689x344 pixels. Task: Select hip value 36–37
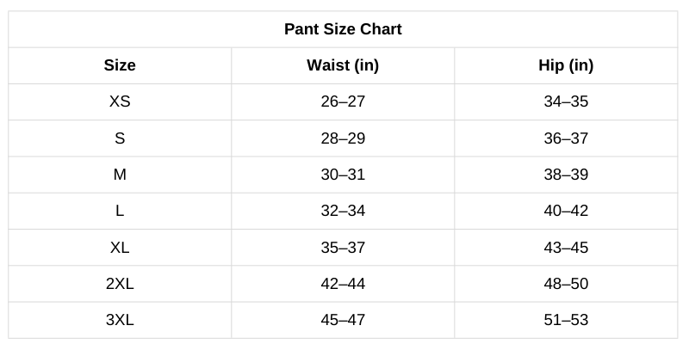click(566, 138)
